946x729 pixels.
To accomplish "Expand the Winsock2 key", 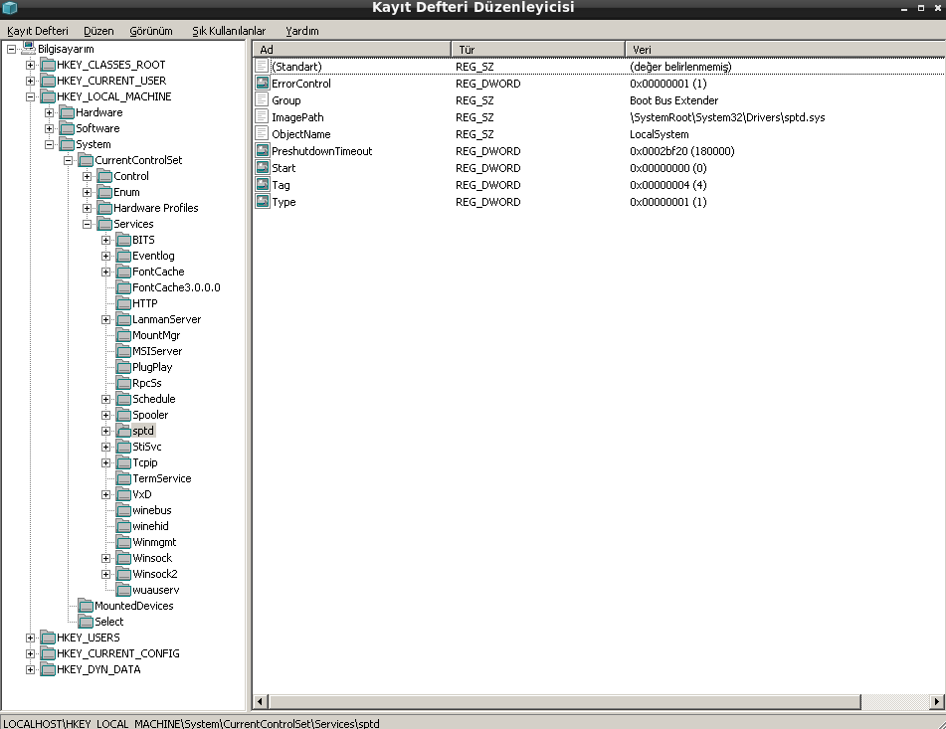I will coord(106,575).
